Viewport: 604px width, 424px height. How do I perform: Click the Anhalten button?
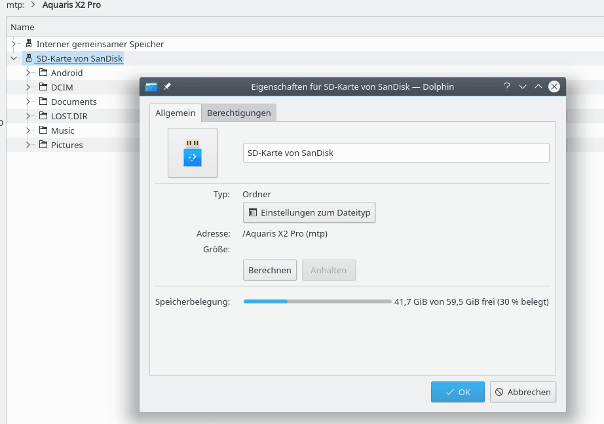[x=329, y=270]
